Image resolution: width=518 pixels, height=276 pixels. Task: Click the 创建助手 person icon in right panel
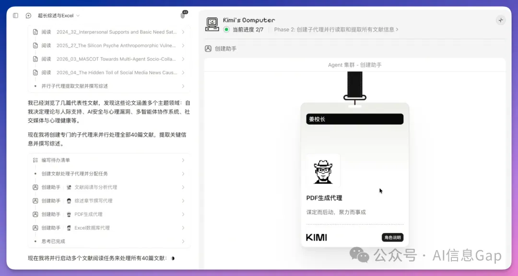coord(208,48)
